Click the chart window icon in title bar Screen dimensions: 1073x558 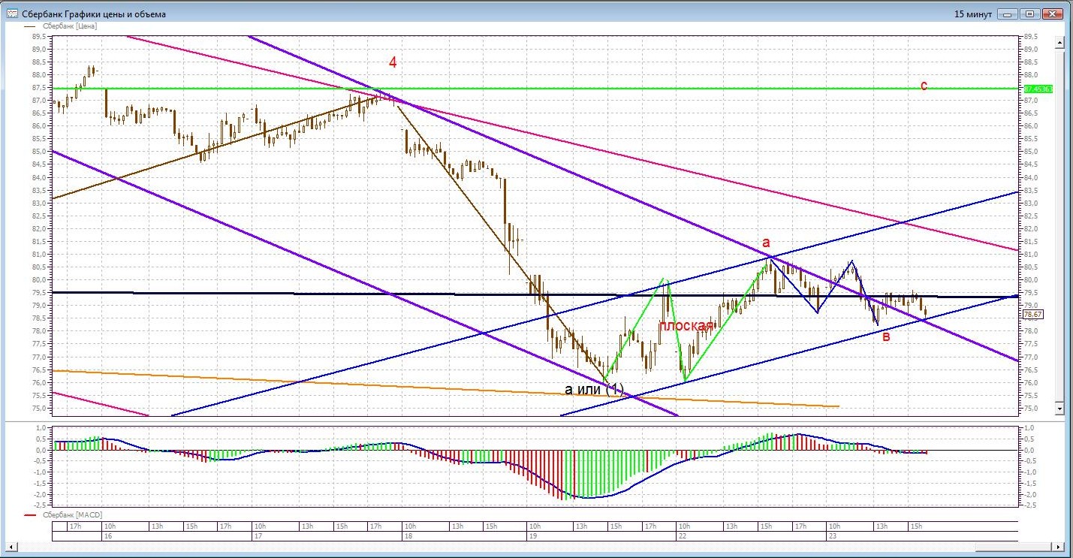click(x=12, y=14)
